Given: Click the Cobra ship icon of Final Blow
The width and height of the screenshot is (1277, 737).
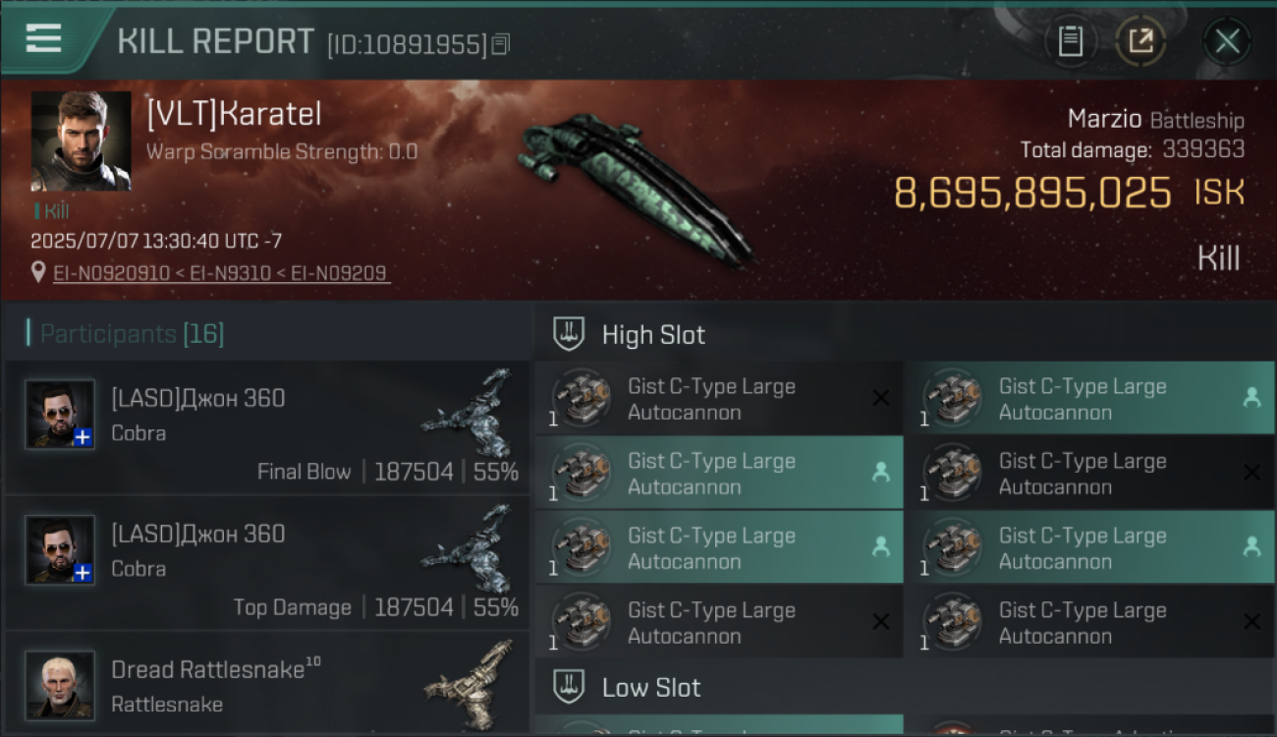Looking at the screenshot, I should (x=469, y=403).
